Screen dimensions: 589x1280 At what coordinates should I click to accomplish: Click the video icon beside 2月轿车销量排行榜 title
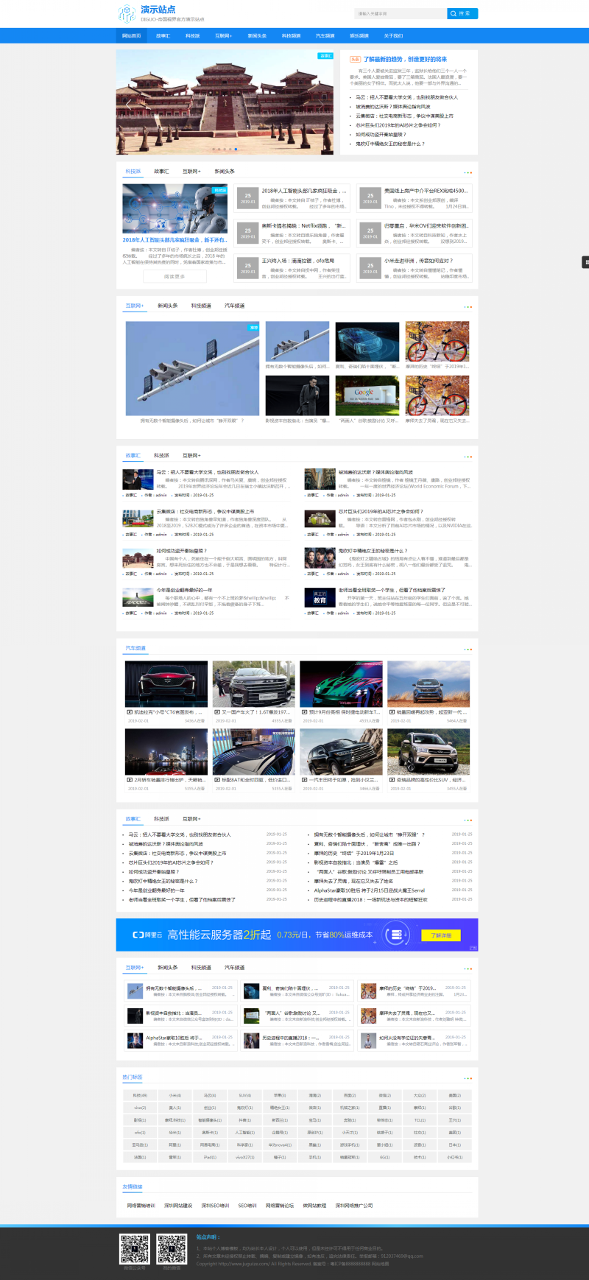tap(130, 779)
